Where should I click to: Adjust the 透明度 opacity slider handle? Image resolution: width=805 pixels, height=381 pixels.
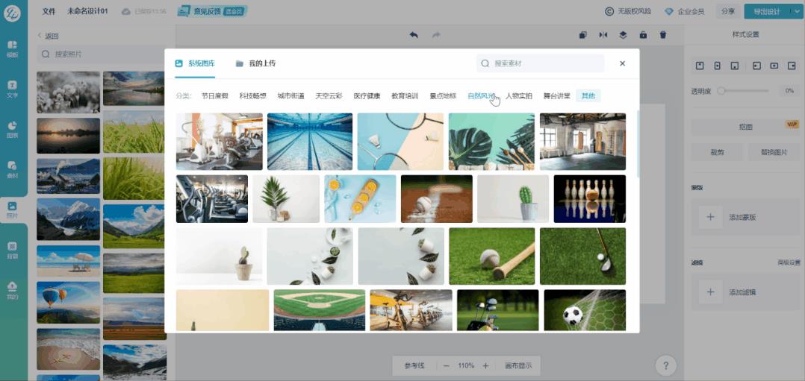pyautogui.click(x=721, y=90)
